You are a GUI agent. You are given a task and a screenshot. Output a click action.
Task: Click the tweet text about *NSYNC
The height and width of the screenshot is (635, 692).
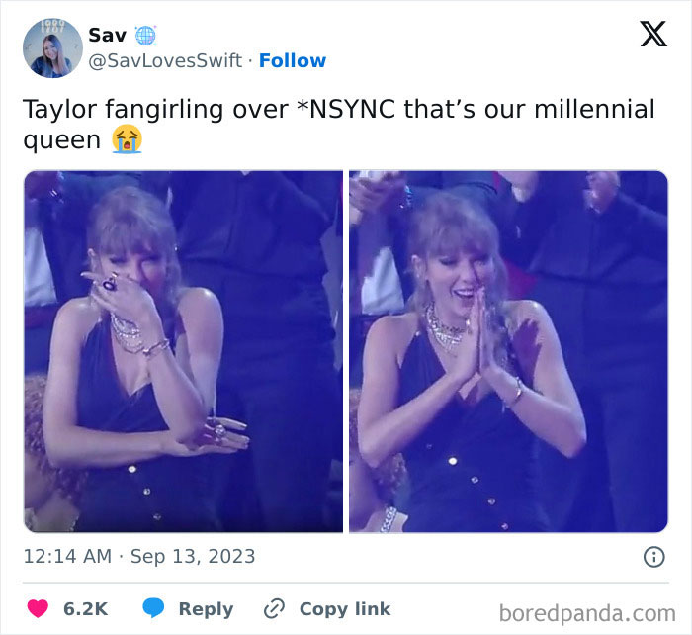click(x=338, y=109)
